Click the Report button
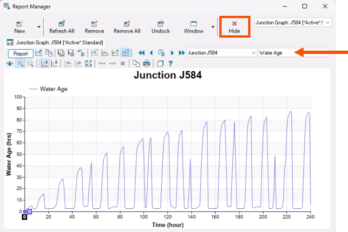Screen dimensions: 348x232 tap(20, 53)
